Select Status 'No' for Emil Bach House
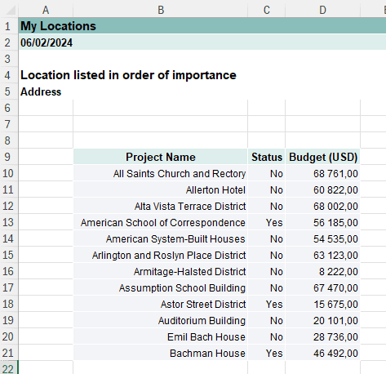 [x=267, y=336]
